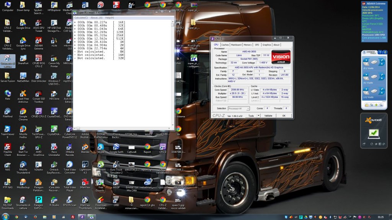The width and height of the screenshot is (392, 220).
Task: Open the TechPowerUp GPU-Z icon
Action: click(39, 132)
